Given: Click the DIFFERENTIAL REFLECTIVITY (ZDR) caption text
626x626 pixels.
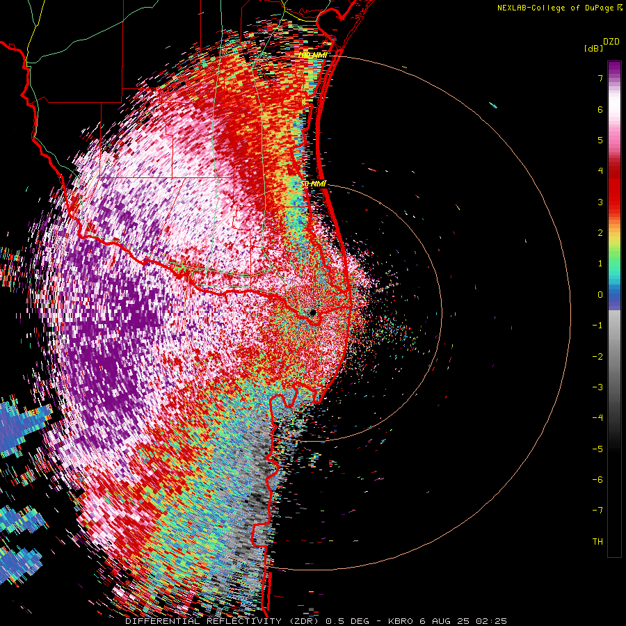Looking at the screenshot, I should (x=223, y=621).
